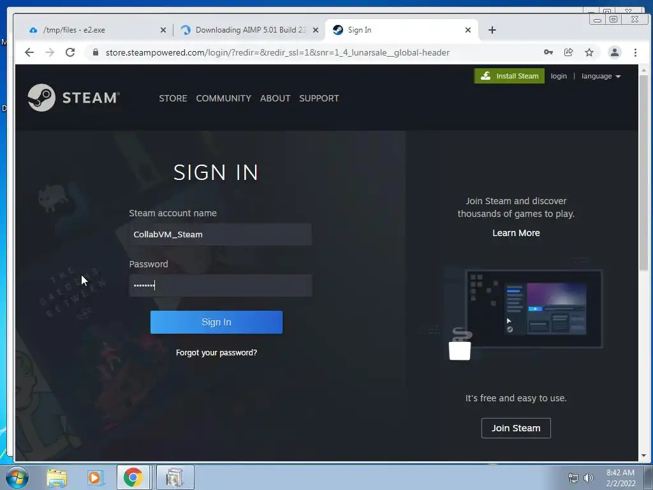
Task: Close the /tmp/files - e2.exe tab
Action: tap(163, 30)
